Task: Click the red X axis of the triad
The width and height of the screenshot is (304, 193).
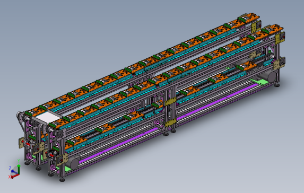Action: click(15, 176)
